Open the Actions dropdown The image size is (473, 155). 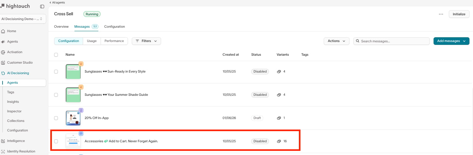tap(336, 41)
